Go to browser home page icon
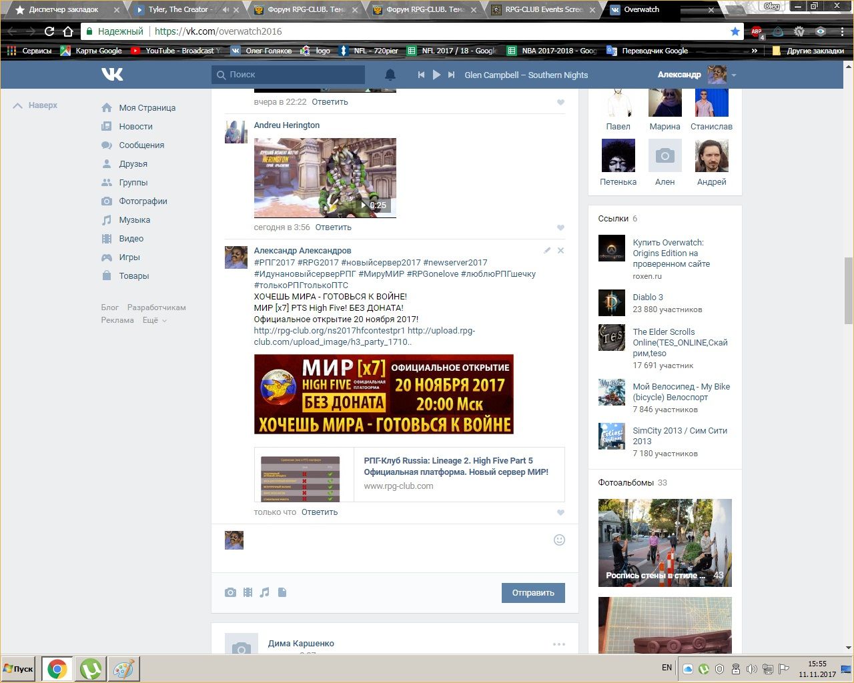854x683 pixels. pyautogui.click(x=68, y=31)
